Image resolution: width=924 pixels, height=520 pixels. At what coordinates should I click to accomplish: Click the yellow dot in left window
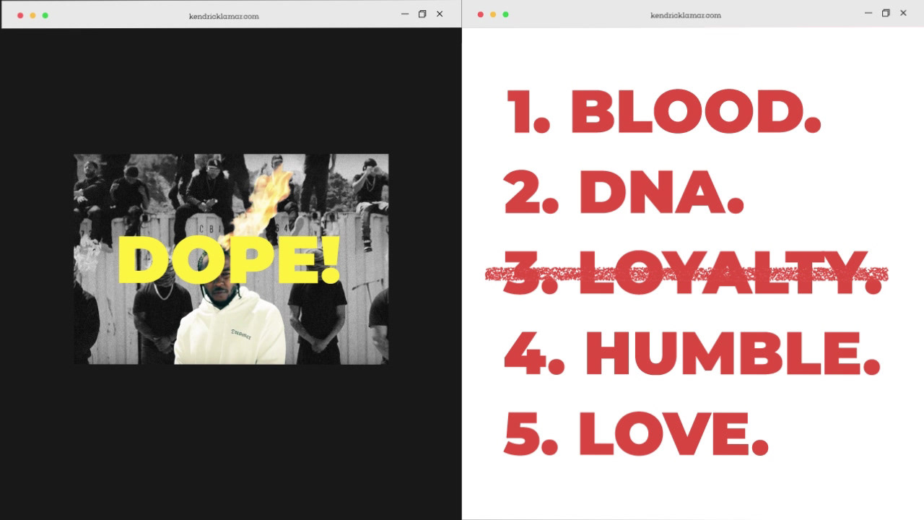32,15
